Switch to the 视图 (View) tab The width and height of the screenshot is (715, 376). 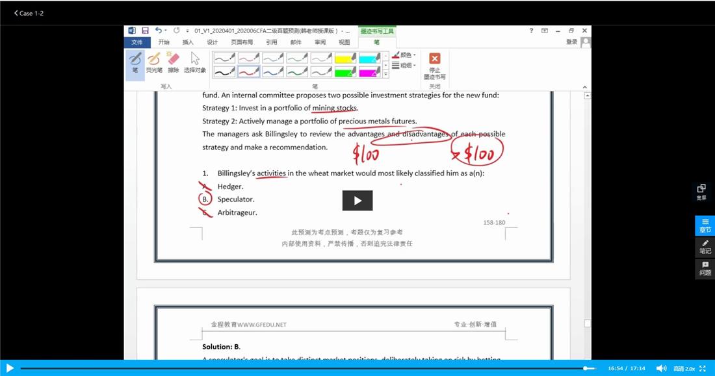click(344, 42)
